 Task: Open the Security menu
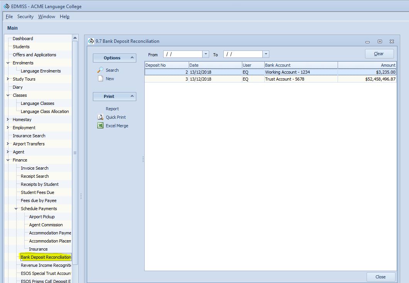pyautogui.click(x=25, y=17)
